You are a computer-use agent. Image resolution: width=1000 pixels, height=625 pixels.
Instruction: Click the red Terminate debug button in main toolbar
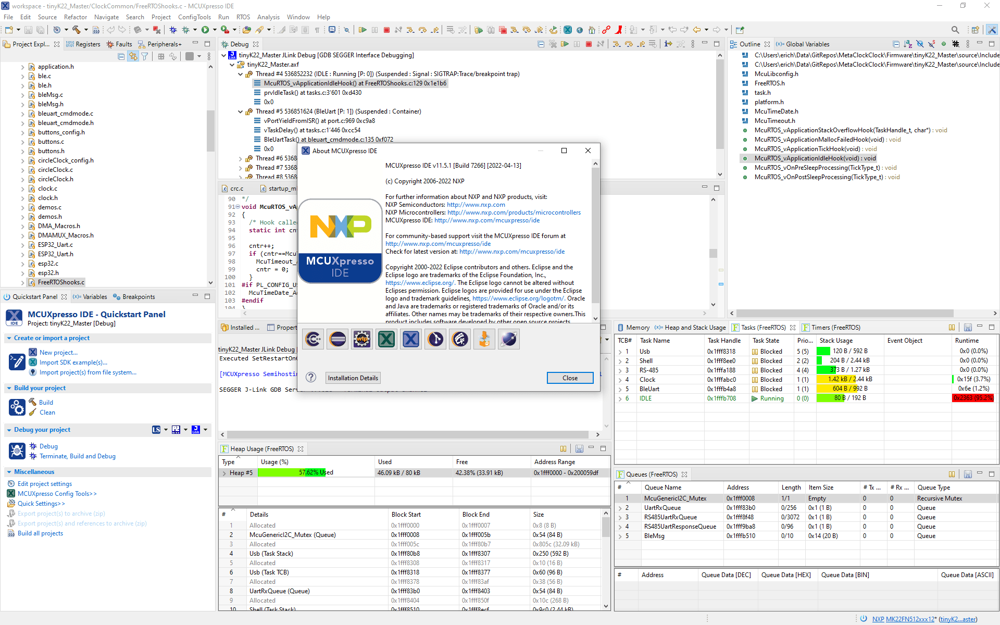[386, 30]
